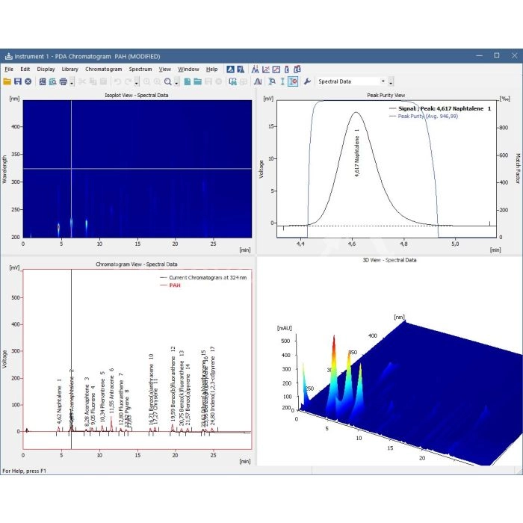Viewport: 523px width, 523px height.
Task: Open the Chromatogram menu
Action: (103, 69)
